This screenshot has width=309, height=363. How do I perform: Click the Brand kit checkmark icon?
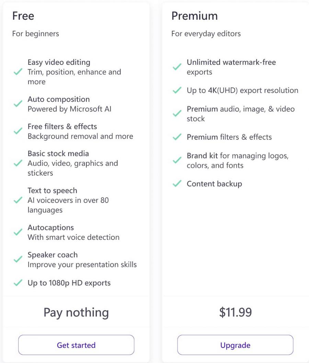(177, 160)
